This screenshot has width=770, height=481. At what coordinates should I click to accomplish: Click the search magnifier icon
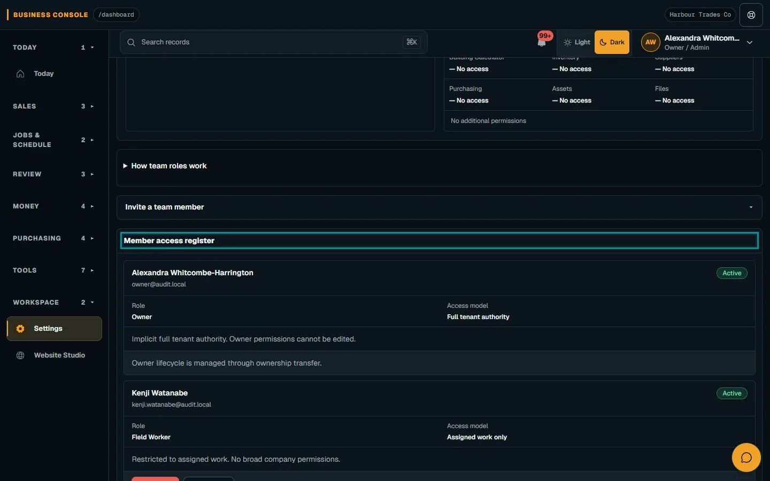click(131, 42)
